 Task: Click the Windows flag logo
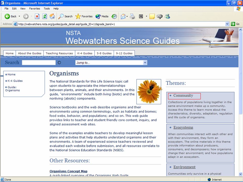point(238,9)
